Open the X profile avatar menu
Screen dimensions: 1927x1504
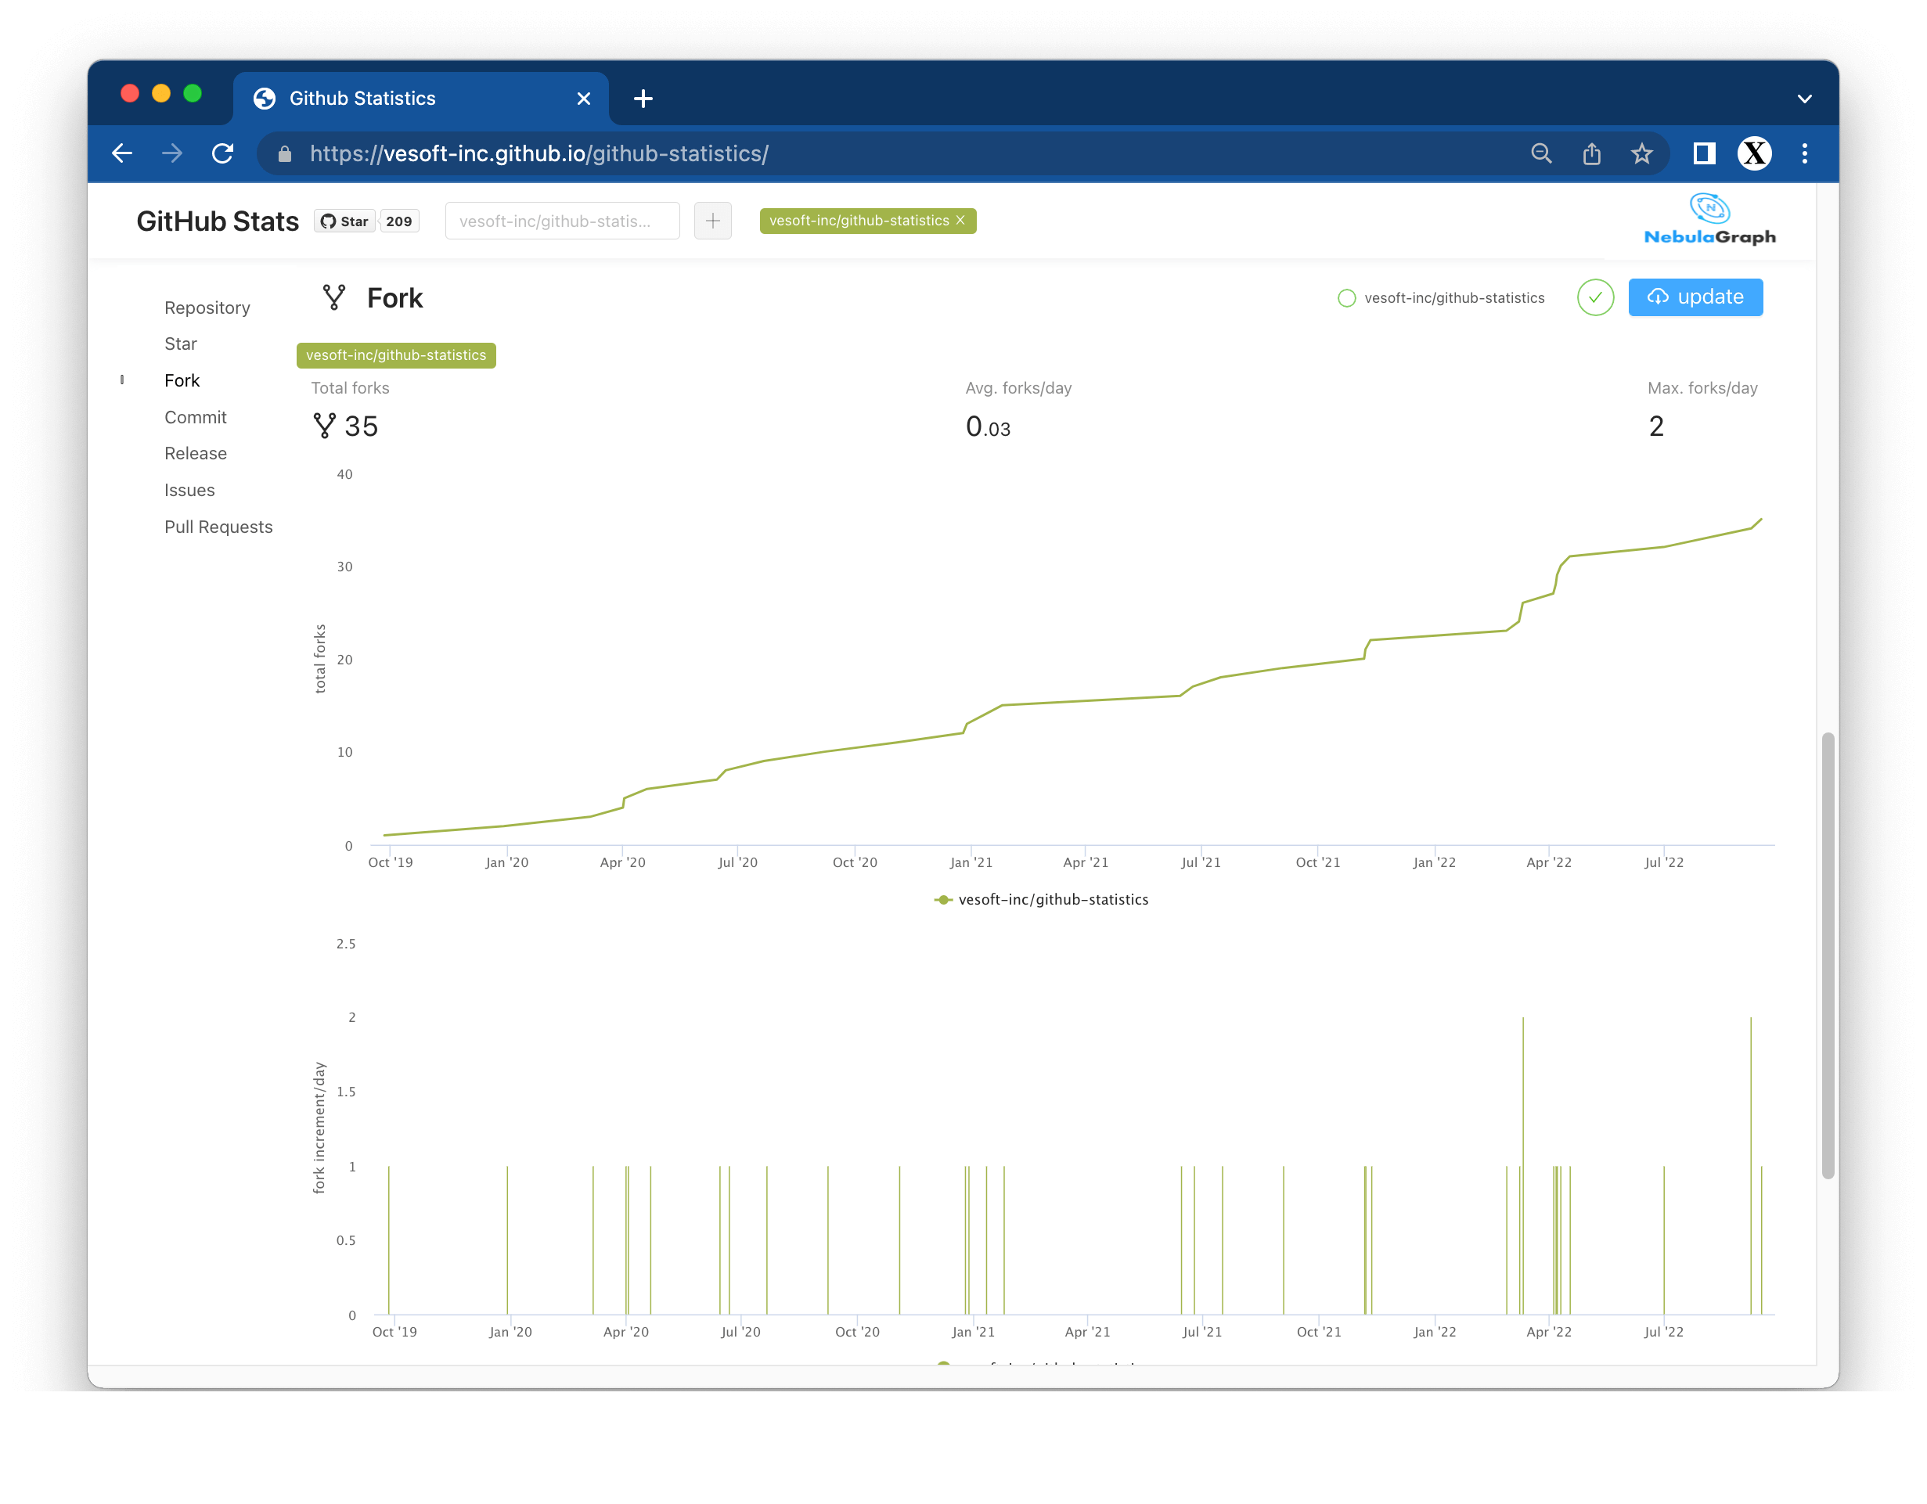point(1754,153)
